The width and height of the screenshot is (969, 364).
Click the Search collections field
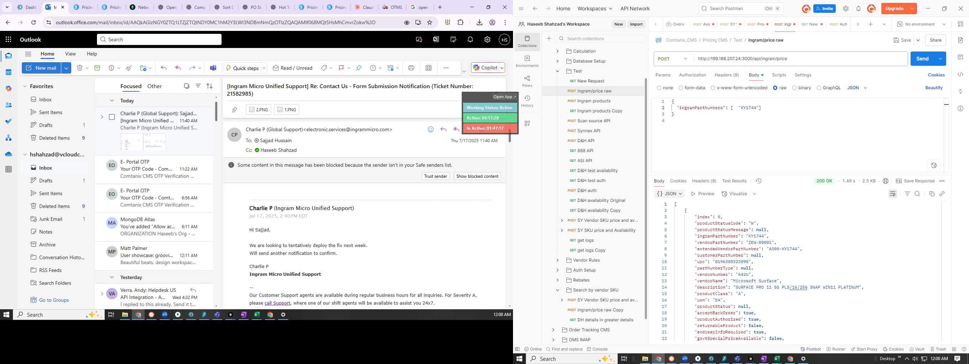[x=600, y=39]
